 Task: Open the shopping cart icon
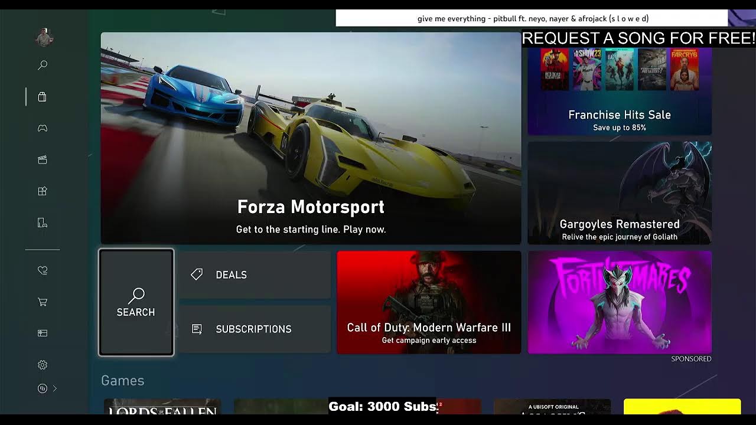click(43, 302)
